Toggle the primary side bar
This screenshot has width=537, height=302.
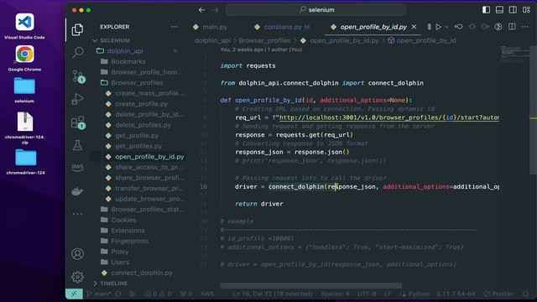click(x=486, y=9)
